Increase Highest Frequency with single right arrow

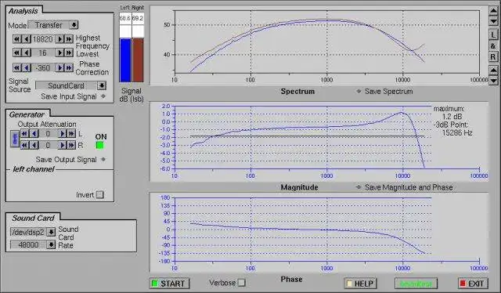(59, 39)
